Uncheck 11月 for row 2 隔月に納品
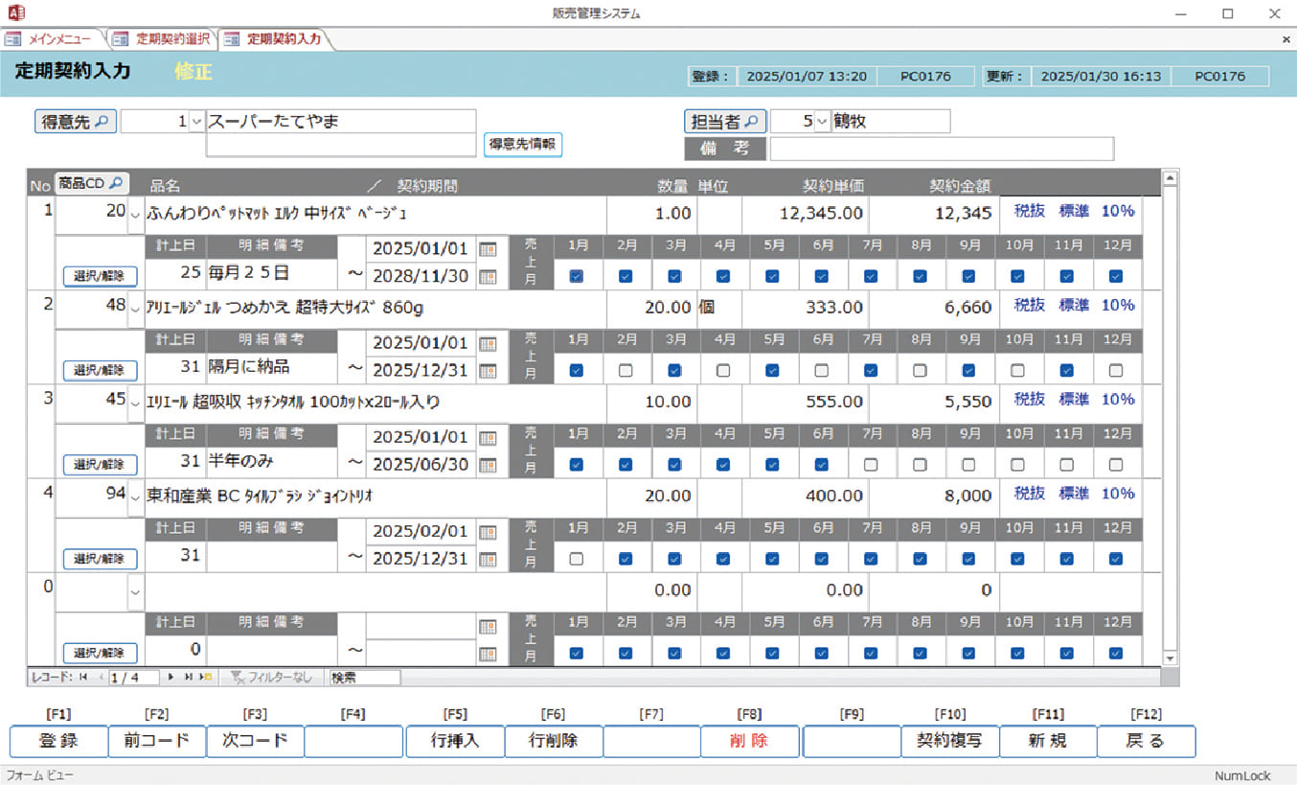Viewport: 1297px width, 785px height. pyautogui.click(x=1066, y=370)
